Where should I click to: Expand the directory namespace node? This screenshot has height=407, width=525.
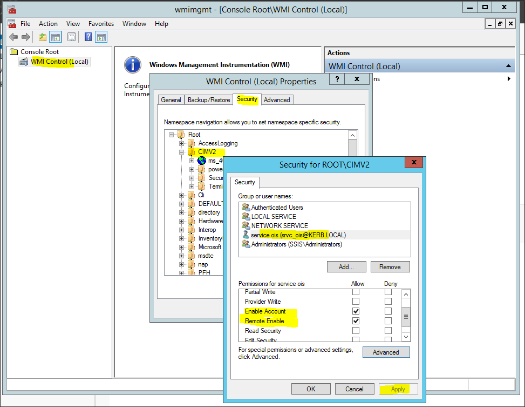pyautogui.click(x=181, y=213)
